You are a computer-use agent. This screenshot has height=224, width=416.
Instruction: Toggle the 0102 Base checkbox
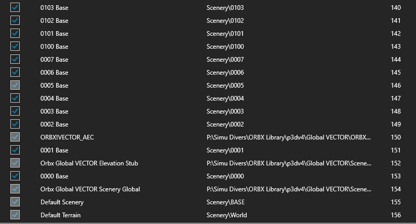click(x=15, y=20)
